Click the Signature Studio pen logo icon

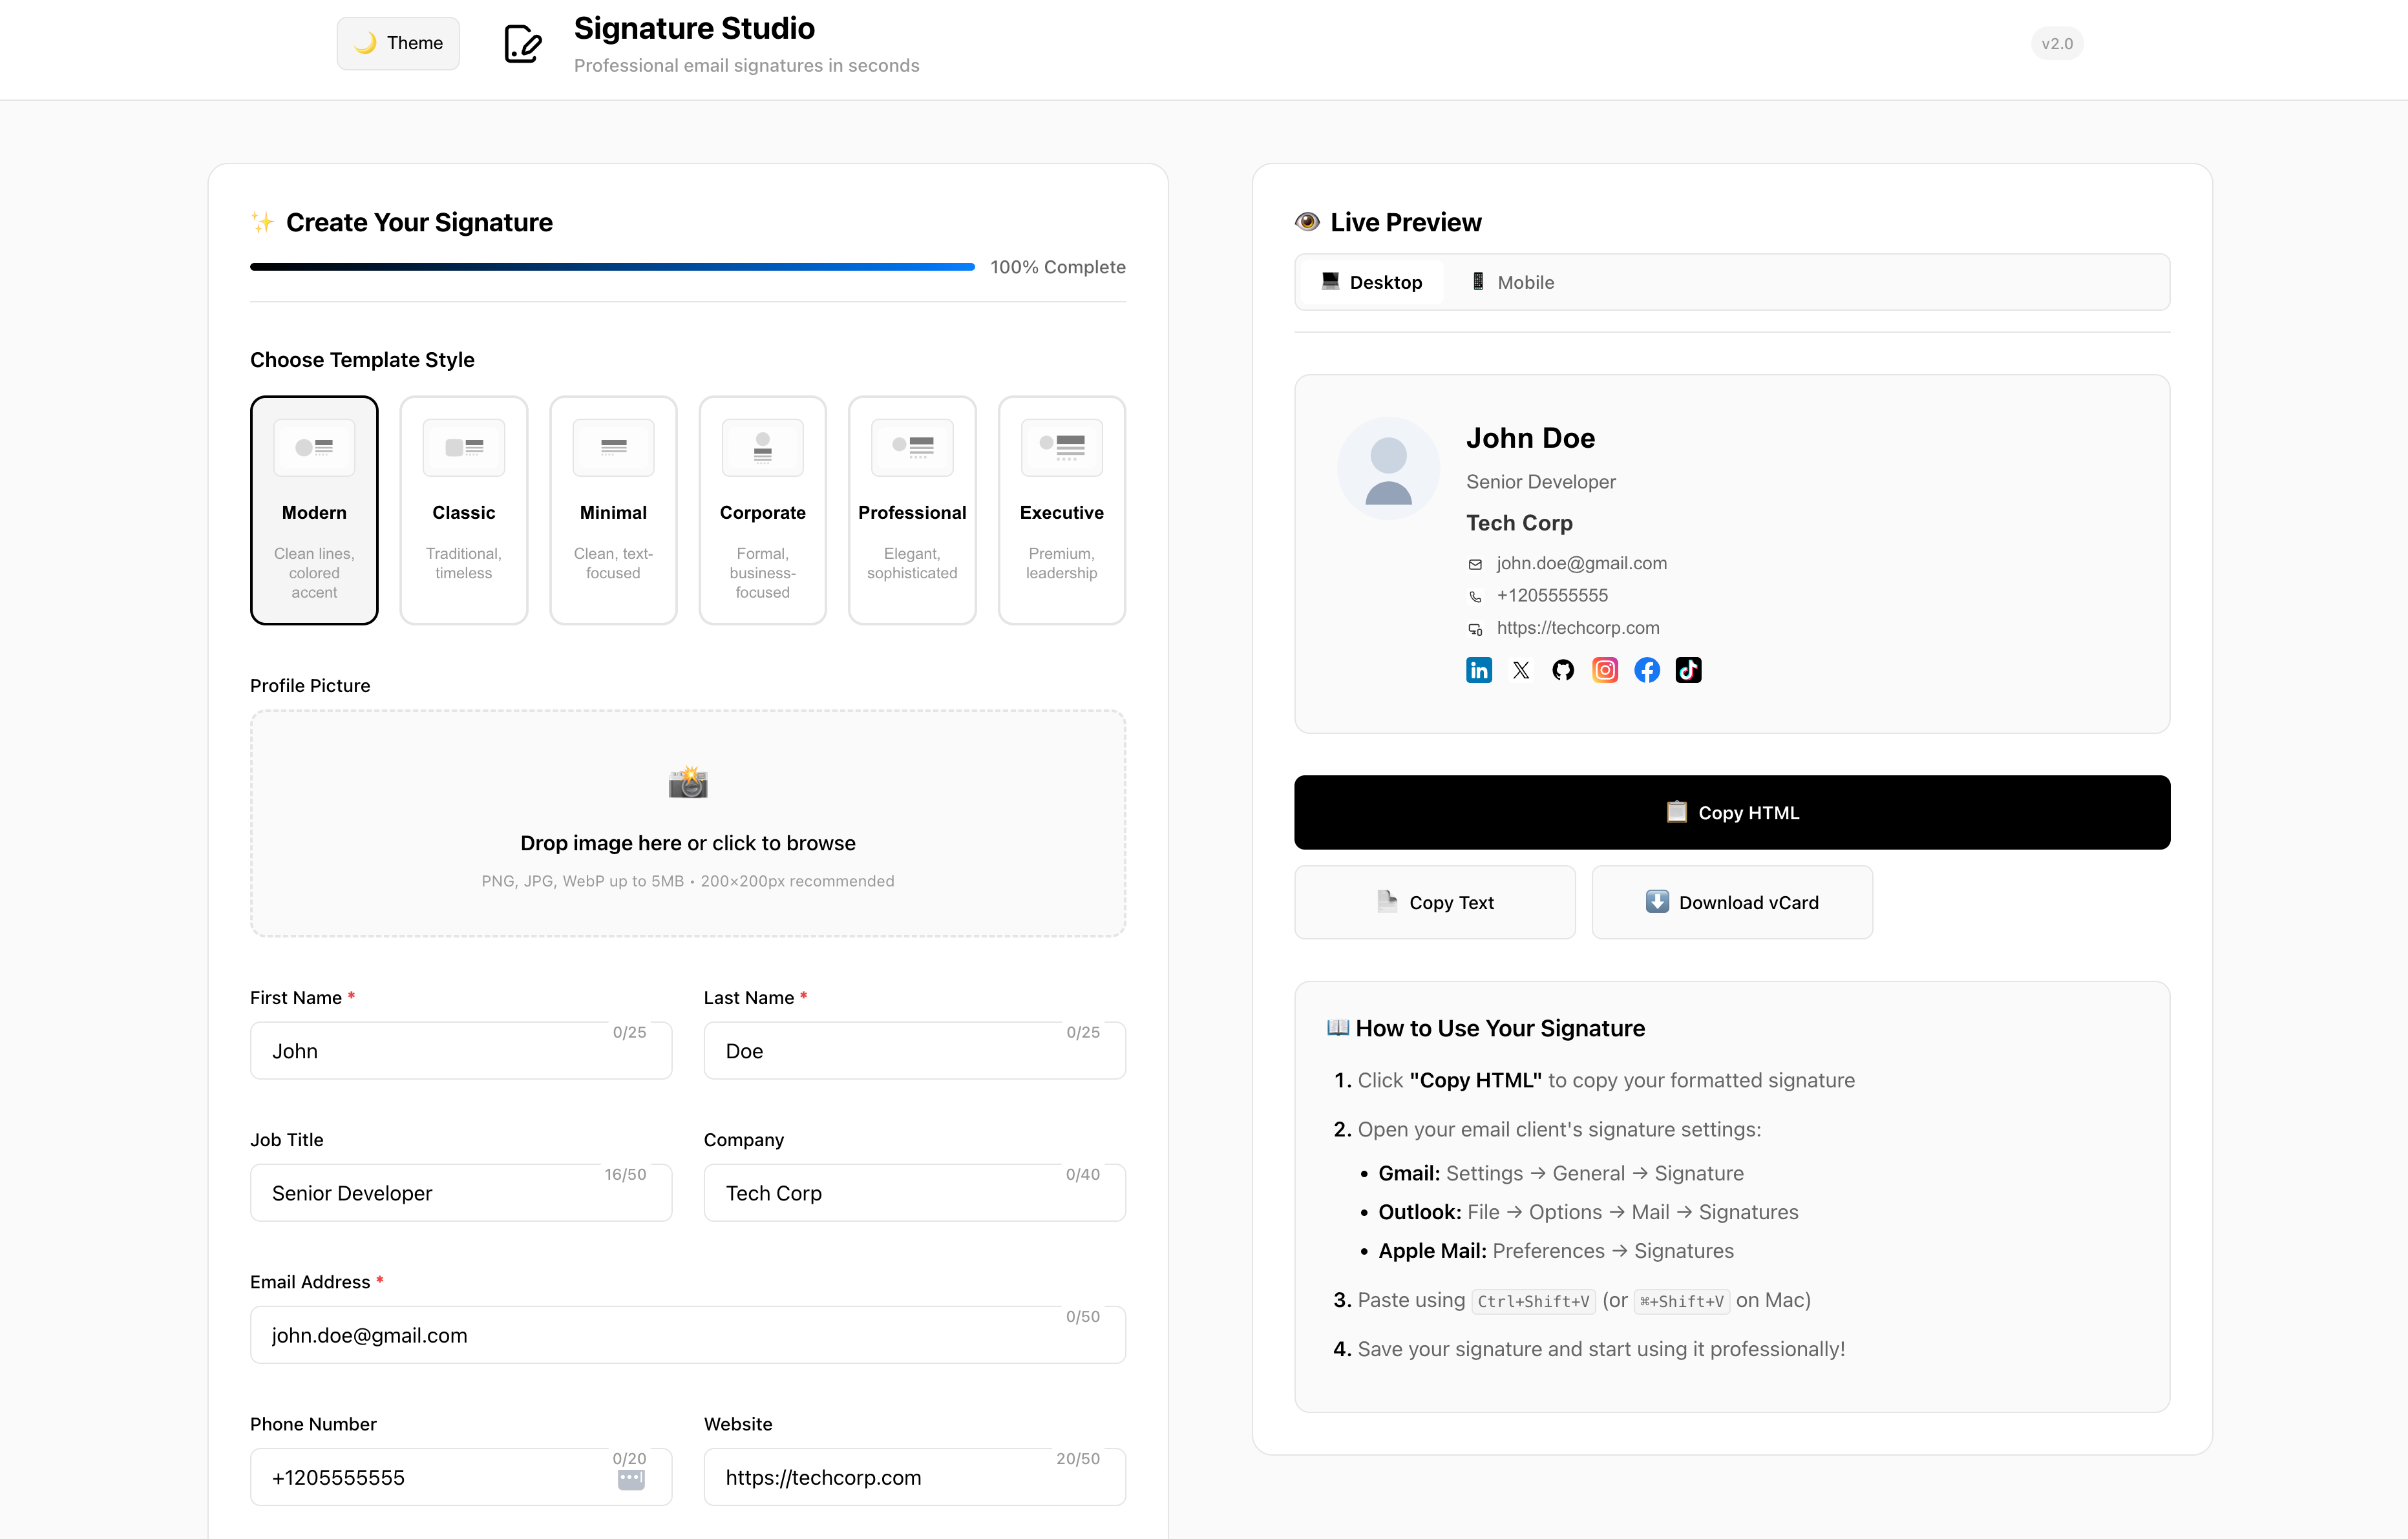[x=522, y=44]
